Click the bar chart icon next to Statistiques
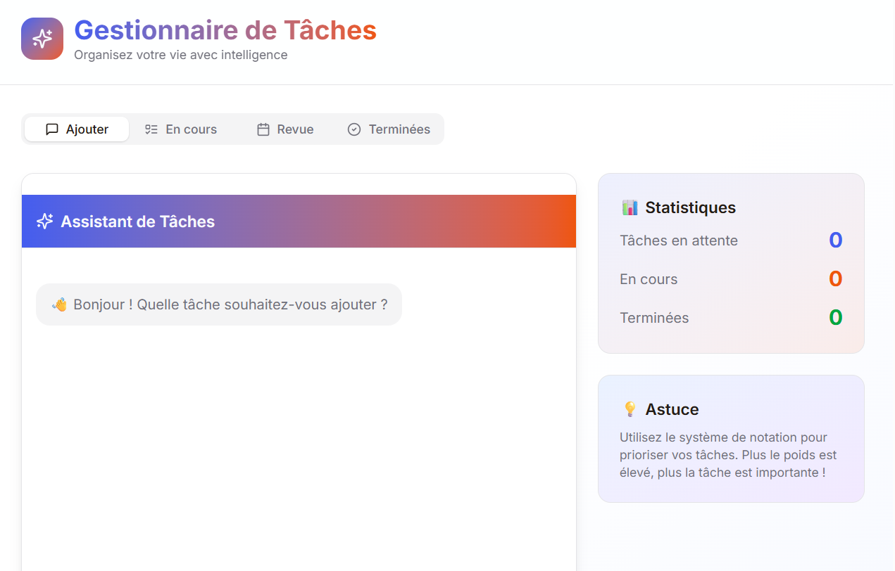Image resolution: width=895 pixels, height=571 pixels. [x=632, y=207]
